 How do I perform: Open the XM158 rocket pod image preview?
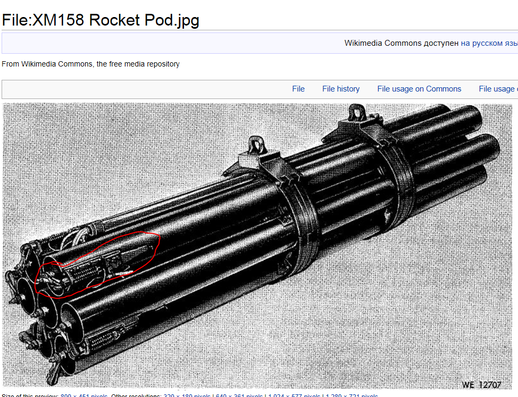coord(257,246)
